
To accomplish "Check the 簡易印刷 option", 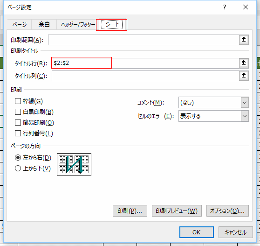I will 18,123.
